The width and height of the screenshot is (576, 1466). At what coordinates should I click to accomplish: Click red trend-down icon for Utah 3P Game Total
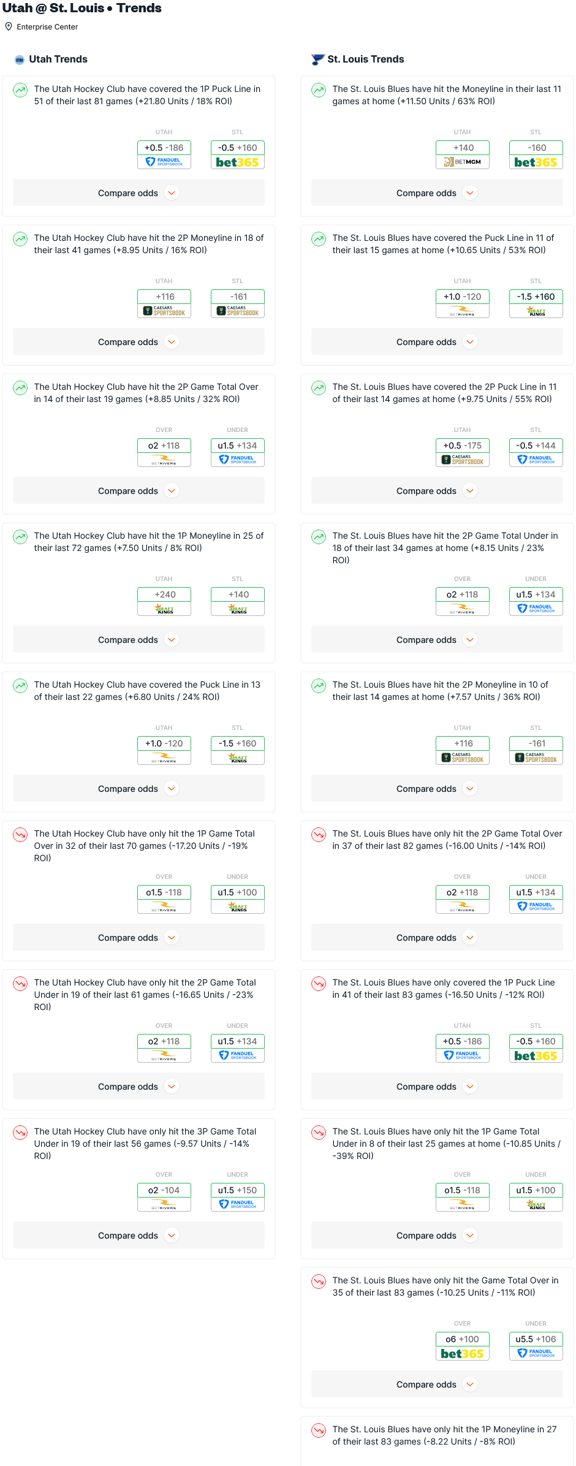[20, 1133]
